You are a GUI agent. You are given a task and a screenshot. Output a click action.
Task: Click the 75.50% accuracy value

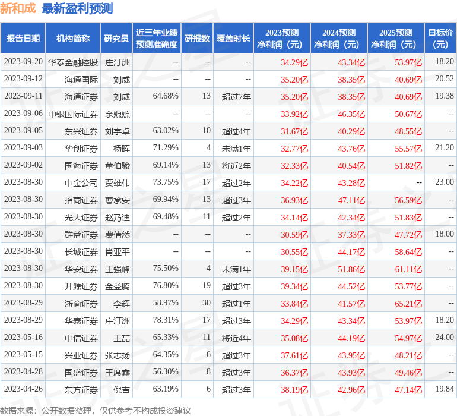click(x=166, y=268)
